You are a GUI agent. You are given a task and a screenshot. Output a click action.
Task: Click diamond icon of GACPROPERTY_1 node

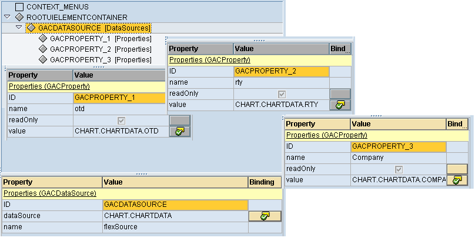43,39
